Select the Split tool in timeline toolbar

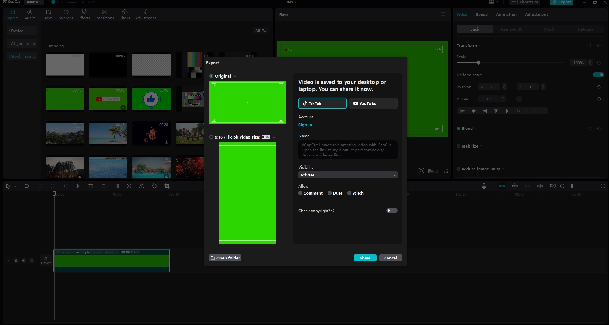[x=52, y=186]
